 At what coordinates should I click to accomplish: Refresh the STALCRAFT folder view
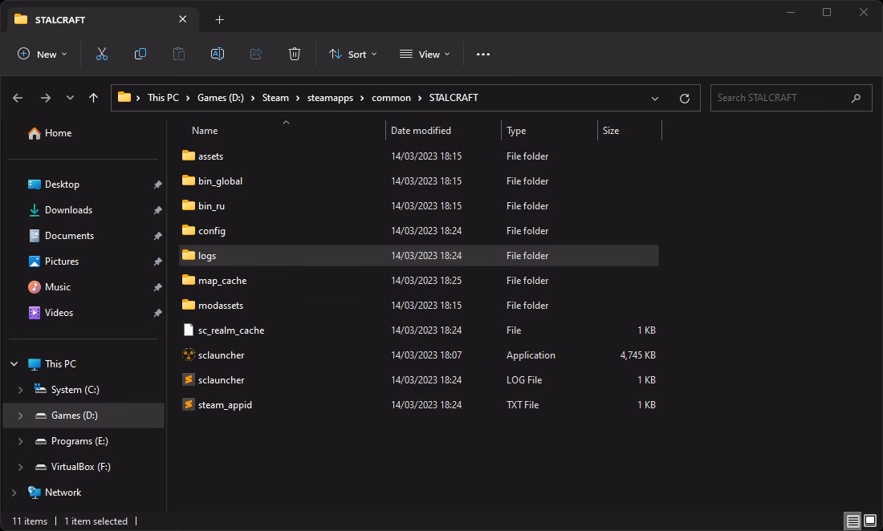tap(684, 99)
